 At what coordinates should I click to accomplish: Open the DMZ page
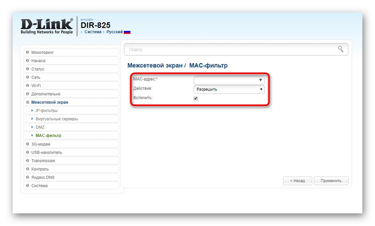(x=71, y=127)
